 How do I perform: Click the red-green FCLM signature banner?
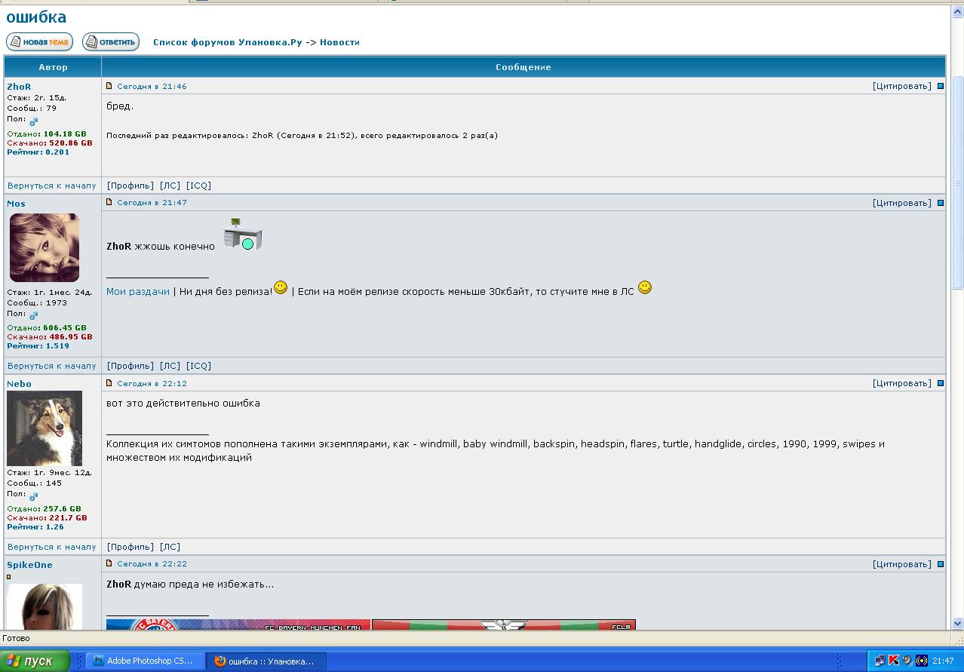(x=504, y=624)
